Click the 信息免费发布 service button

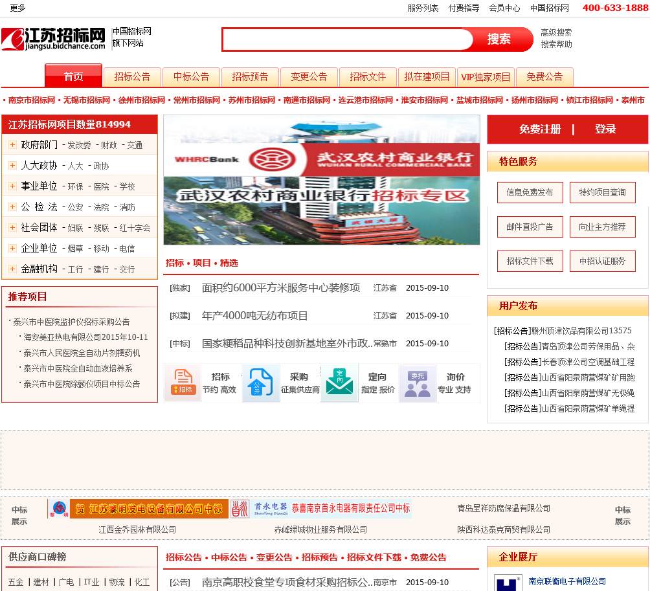point(530,192)
